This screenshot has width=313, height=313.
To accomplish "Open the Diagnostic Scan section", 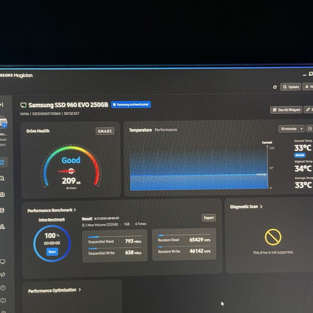I will (246, 207).
